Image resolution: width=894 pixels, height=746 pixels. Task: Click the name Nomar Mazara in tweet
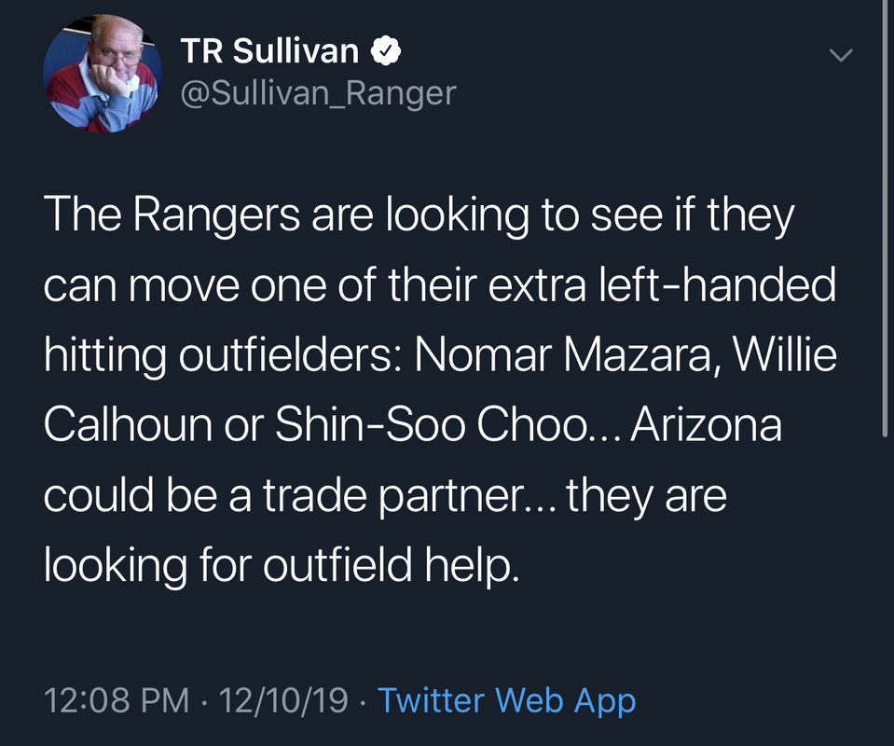point(564,354)
